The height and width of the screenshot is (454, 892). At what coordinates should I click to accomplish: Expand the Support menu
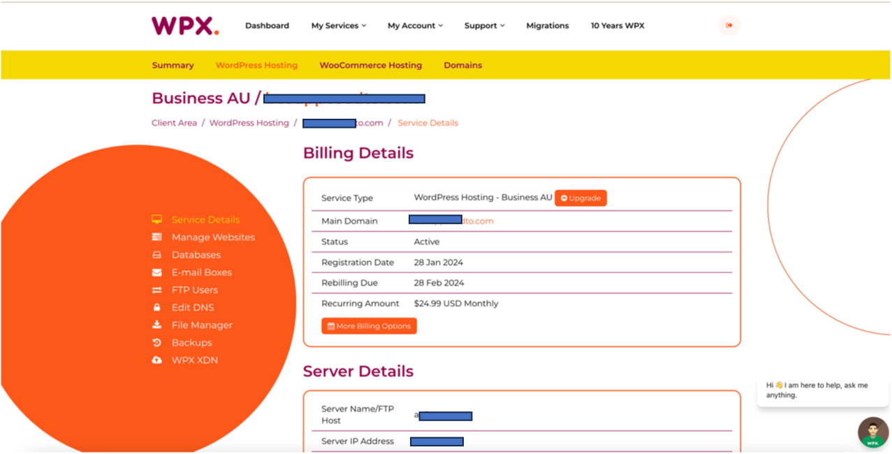[485, 26]
